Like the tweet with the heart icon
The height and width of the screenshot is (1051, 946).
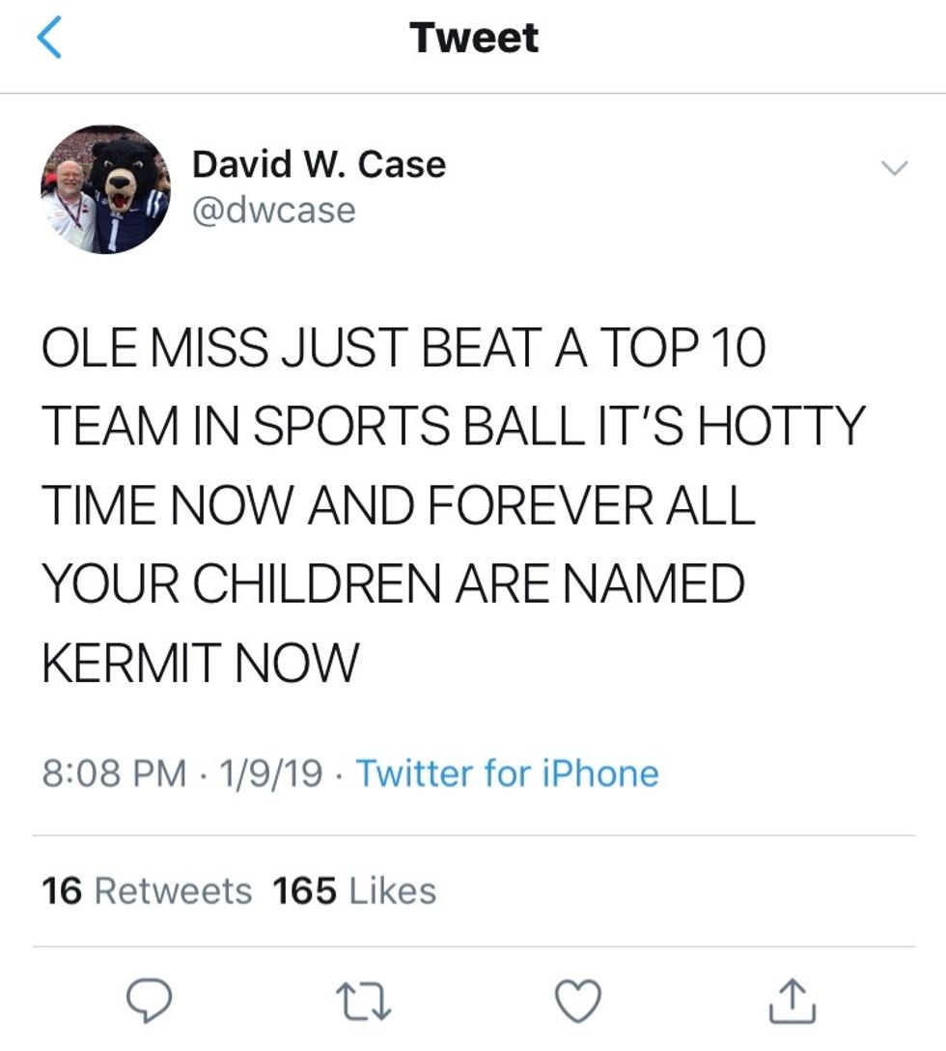pyautogui.click(x=580, y=999)
